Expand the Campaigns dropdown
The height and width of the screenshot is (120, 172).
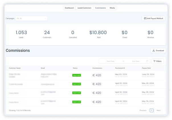pyautogui.click(x=31, y=18)
